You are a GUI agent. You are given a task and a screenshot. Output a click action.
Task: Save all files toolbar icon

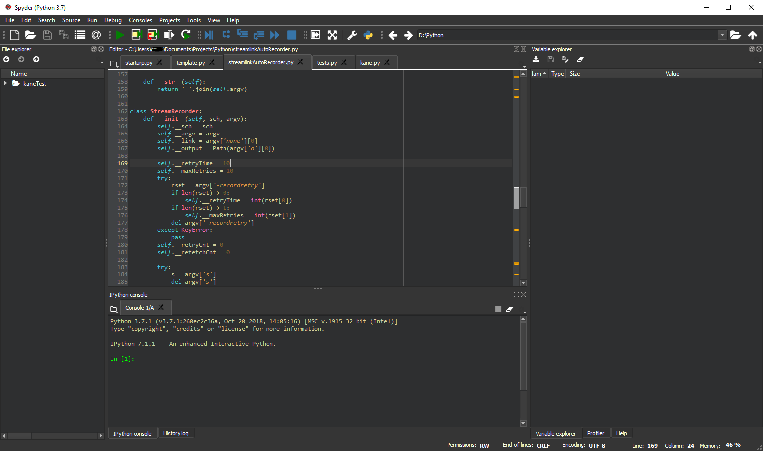(x=64, y=35)
